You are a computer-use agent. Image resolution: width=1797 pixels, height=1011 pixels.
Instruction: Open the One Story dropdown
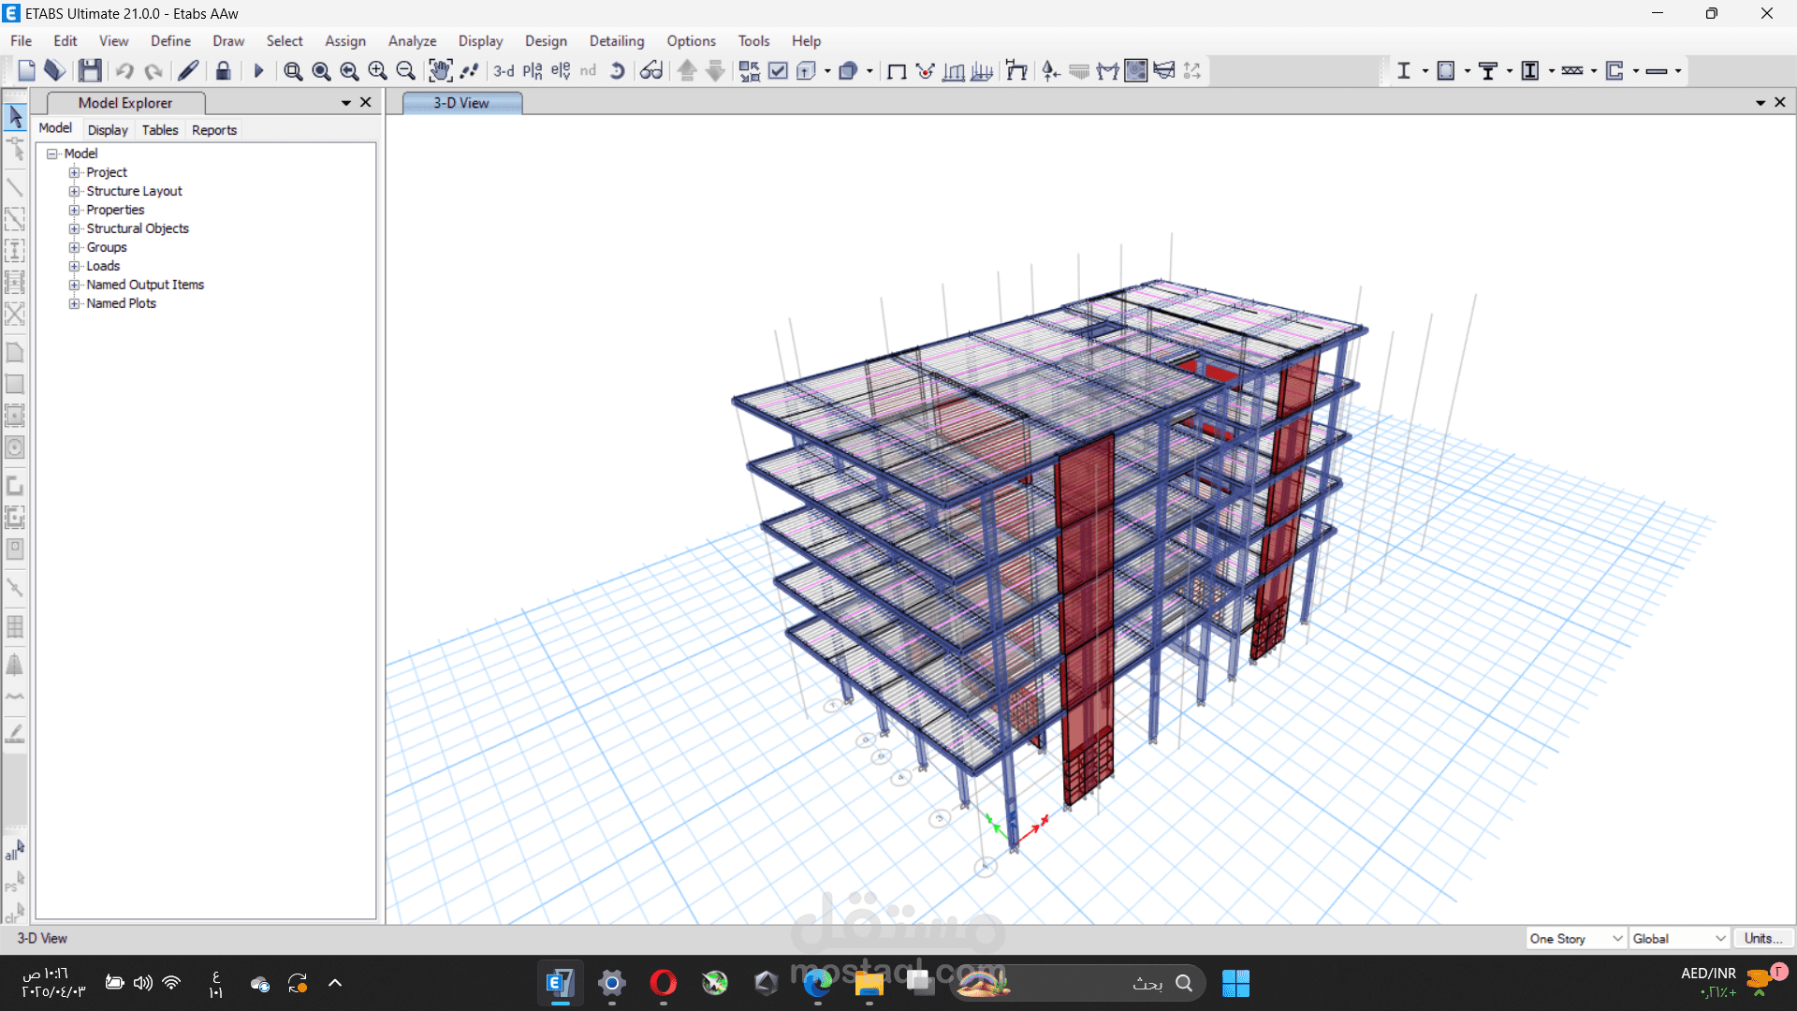click(1576, 939)
